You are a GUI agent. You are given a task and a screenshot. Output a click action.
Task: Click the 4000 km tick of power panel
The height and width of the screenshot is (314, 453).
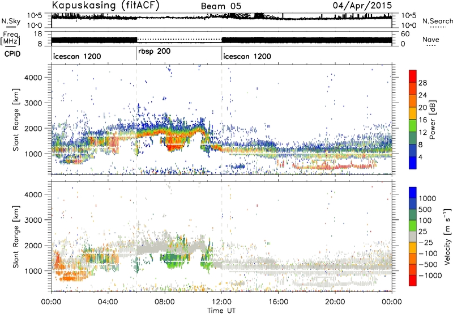(x=33, y=78)
